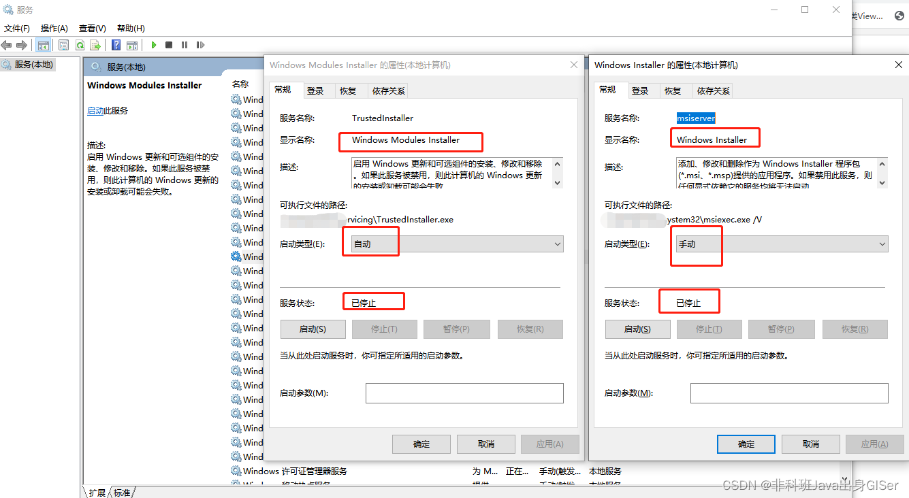
Task: Toggle the show/hide console tree icon
Action: [43, 45]
